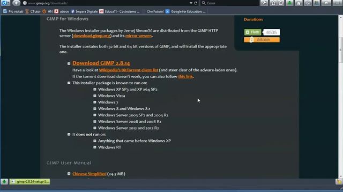Open the wrench developer tools icon
Image resolution: width=343 pixels, height=192 pixels.
coord(264,3)
